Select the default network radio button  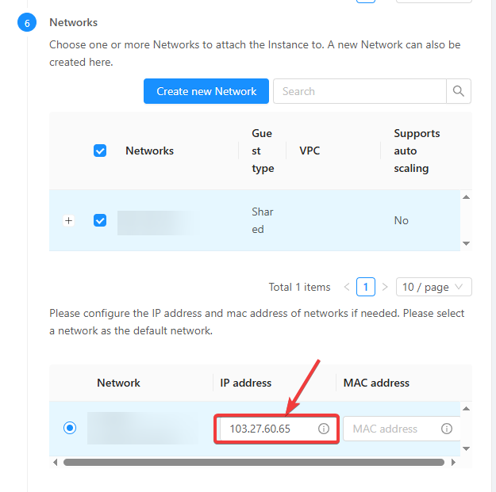70,429
